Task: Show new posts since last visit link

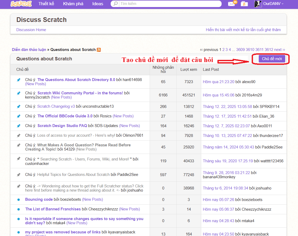Action: (243, 30)
